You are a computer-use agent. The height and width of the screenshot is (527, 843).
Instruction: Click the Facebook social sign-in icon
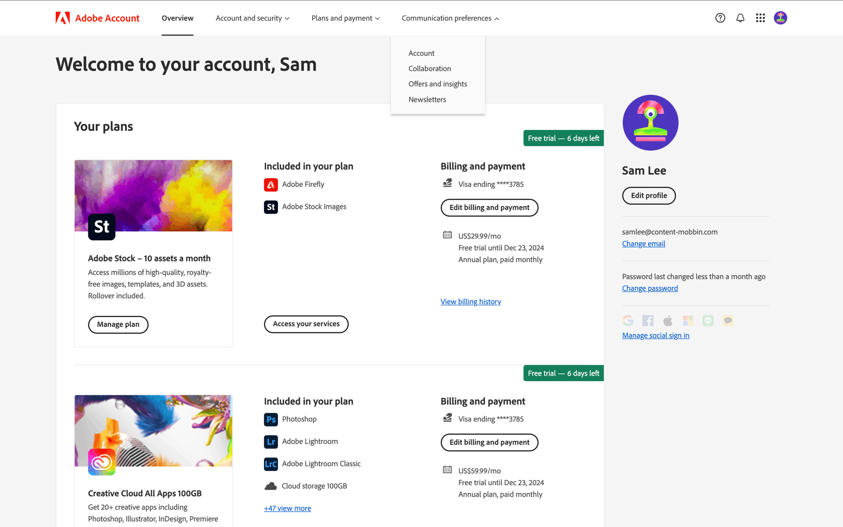click(648, 321)
